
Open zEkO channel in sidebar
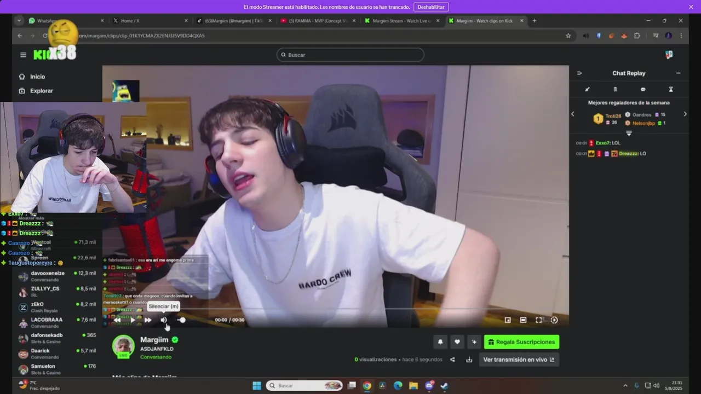coord(57,307)
